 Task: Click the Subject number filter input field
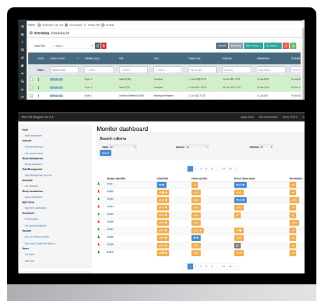click(x=65, y=70)
